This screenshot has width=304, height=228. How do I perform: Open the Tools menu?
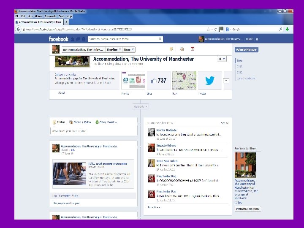point(62,16)
